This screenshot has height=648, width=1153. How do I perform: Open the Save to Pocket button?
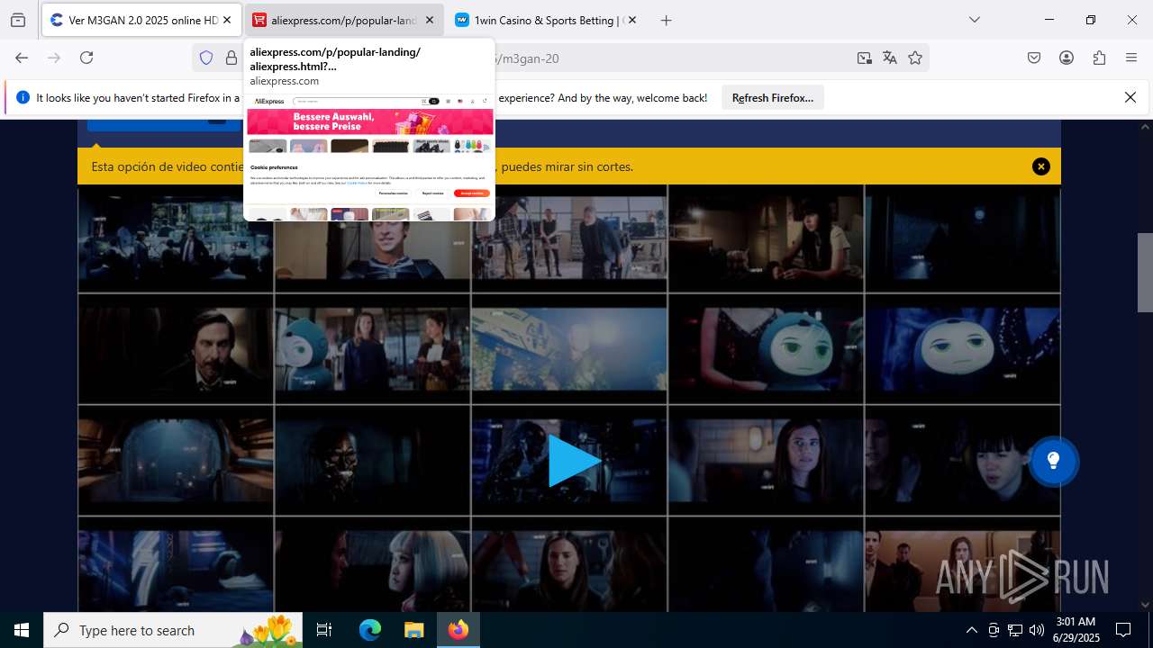(x=1034, y=58)
